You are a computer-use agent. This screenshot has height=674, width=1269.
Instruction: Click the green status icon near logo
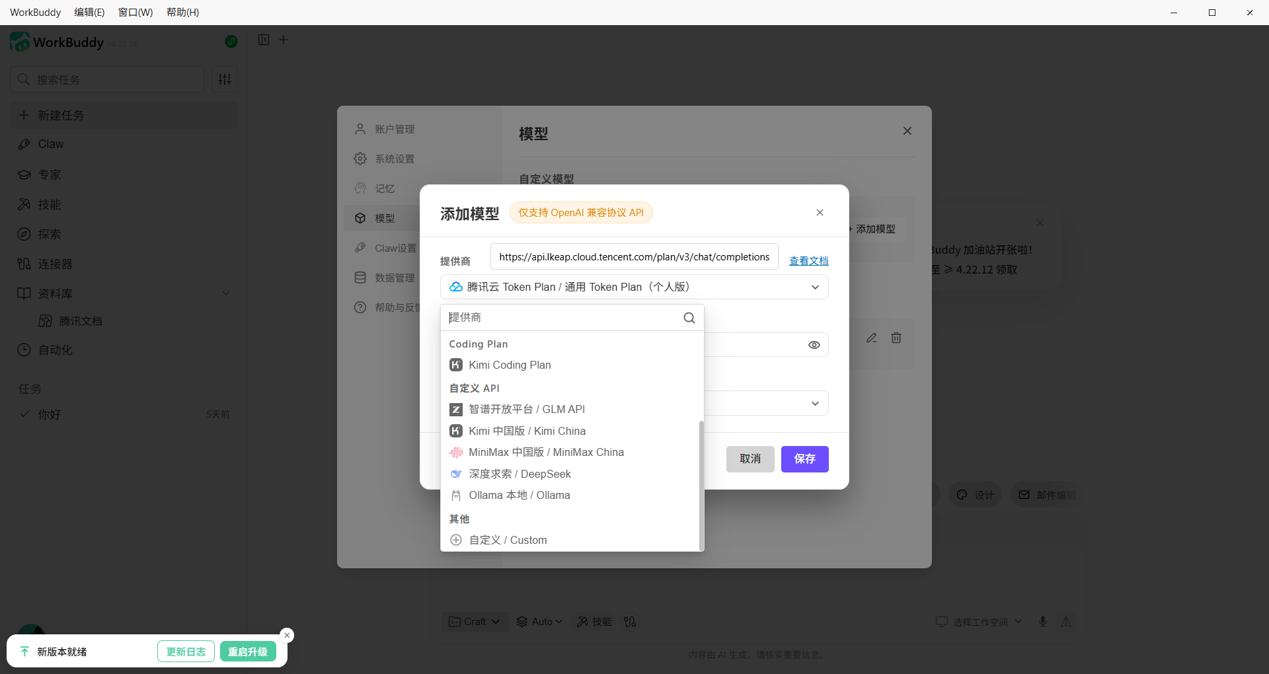(x=231, y=42)
